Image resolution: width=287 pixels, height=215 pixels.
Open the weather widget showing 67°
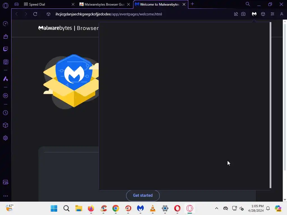click(9, 208)
